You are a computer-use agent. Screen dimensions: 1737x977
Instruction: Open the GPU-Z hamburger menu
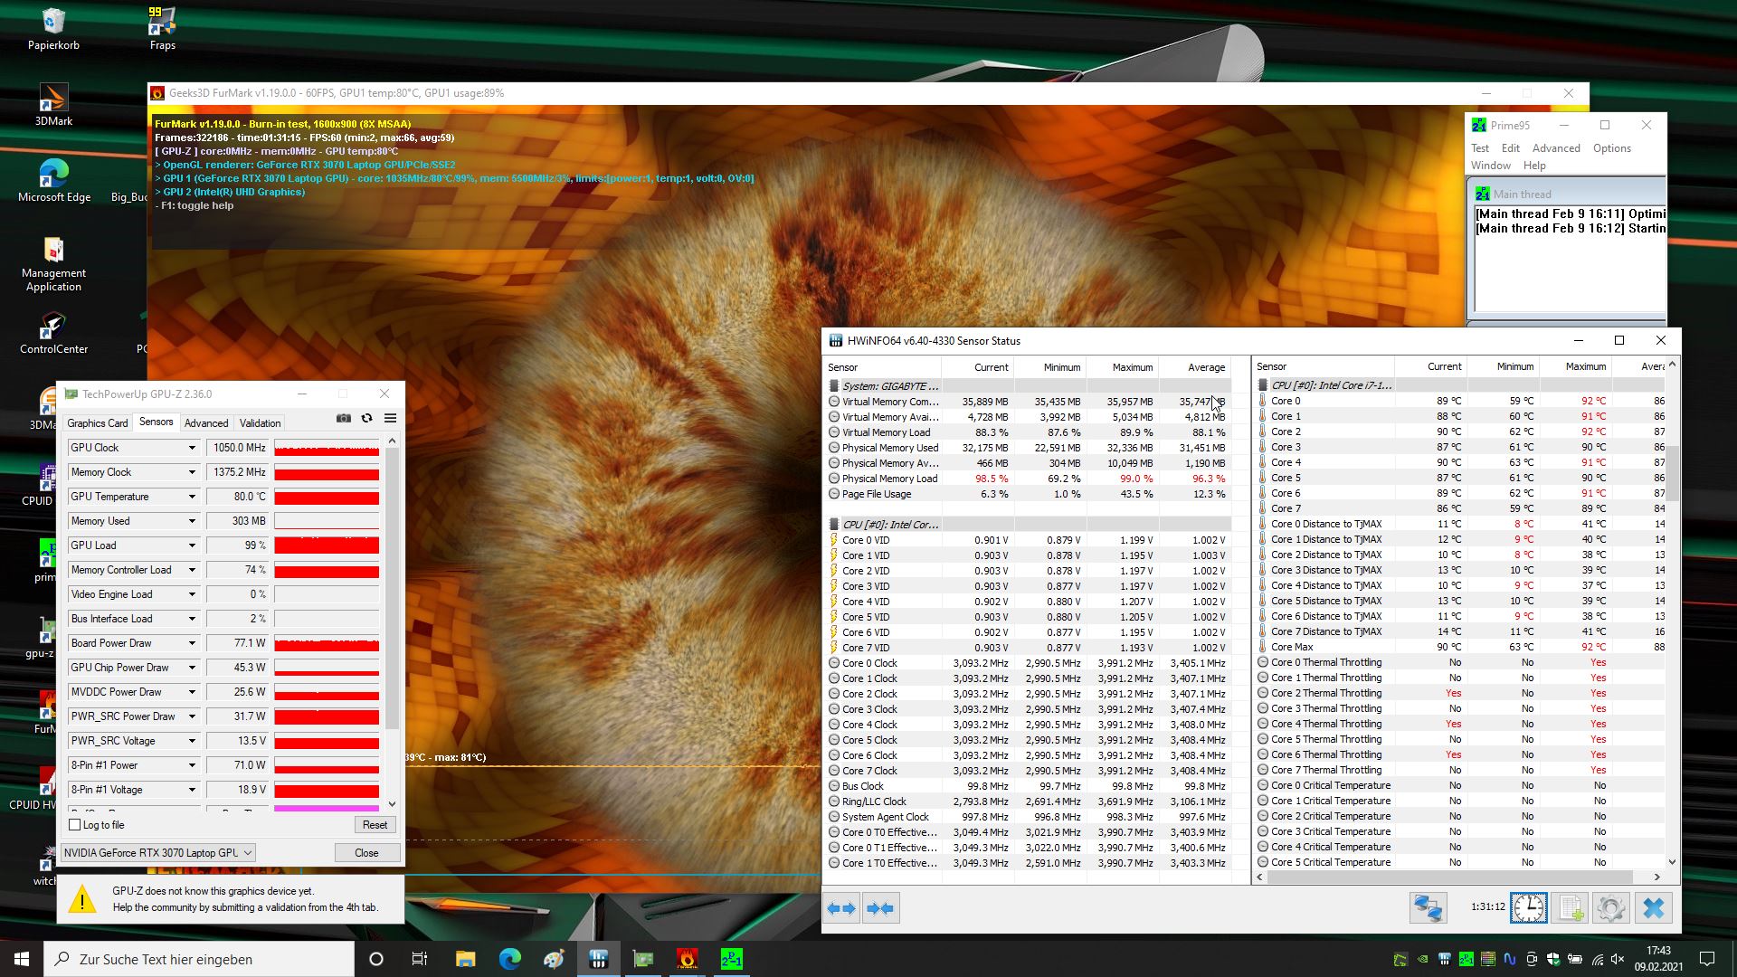click(x=390, y=418)
